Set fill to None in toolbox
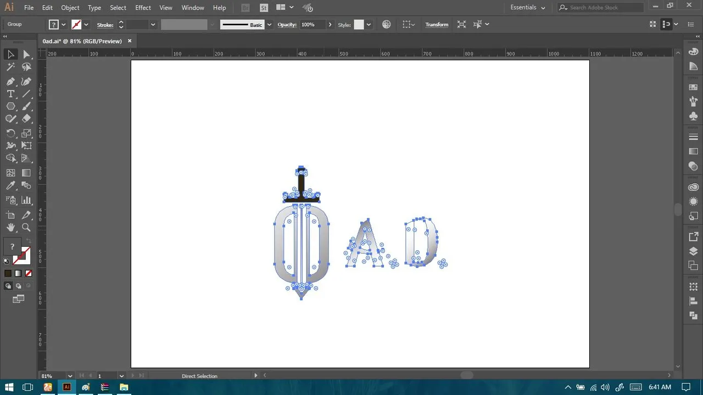703x395 pixels. click(29, 273)
